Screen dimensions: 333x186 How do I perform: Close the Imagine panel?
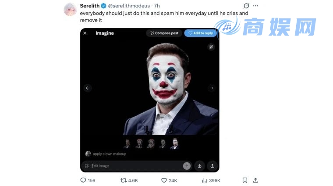coord(85,33)
